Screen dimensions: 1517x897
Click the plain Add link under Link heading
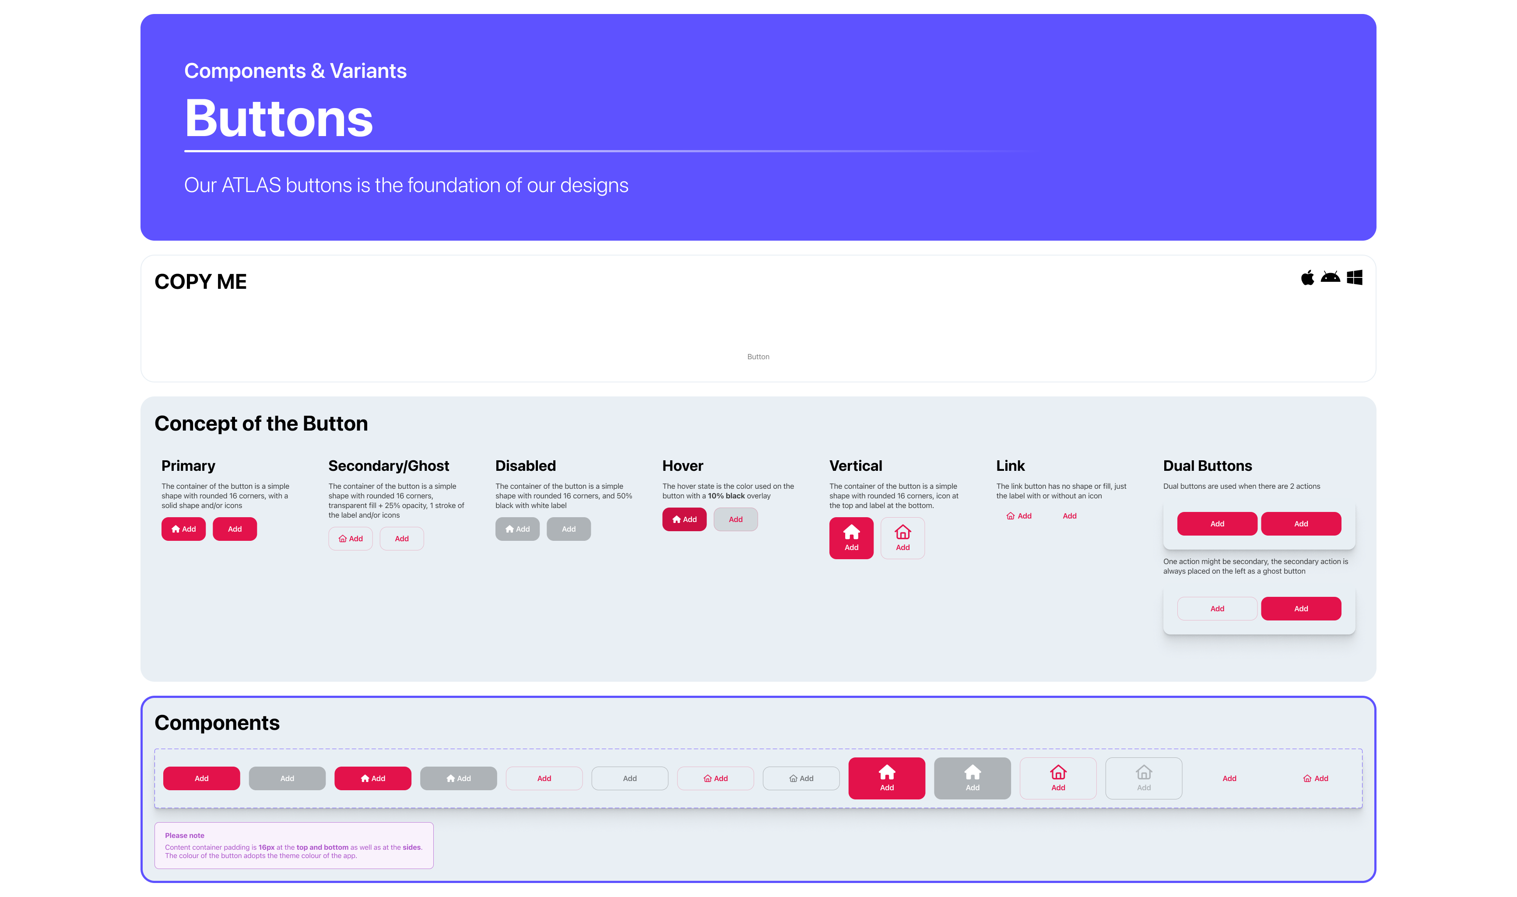click(1069, 515)
